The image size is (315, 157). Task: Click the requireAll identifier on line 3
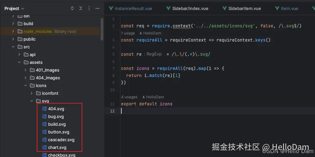click(149, 40)
